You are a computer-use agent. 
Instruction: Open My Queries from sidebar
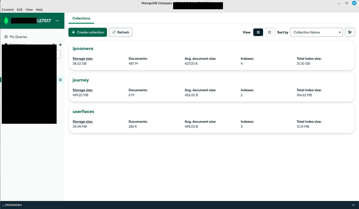18,37
